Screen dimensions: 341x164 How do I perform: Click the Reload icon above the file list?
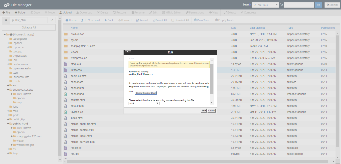pyautogui.click(x=142, y=20)
